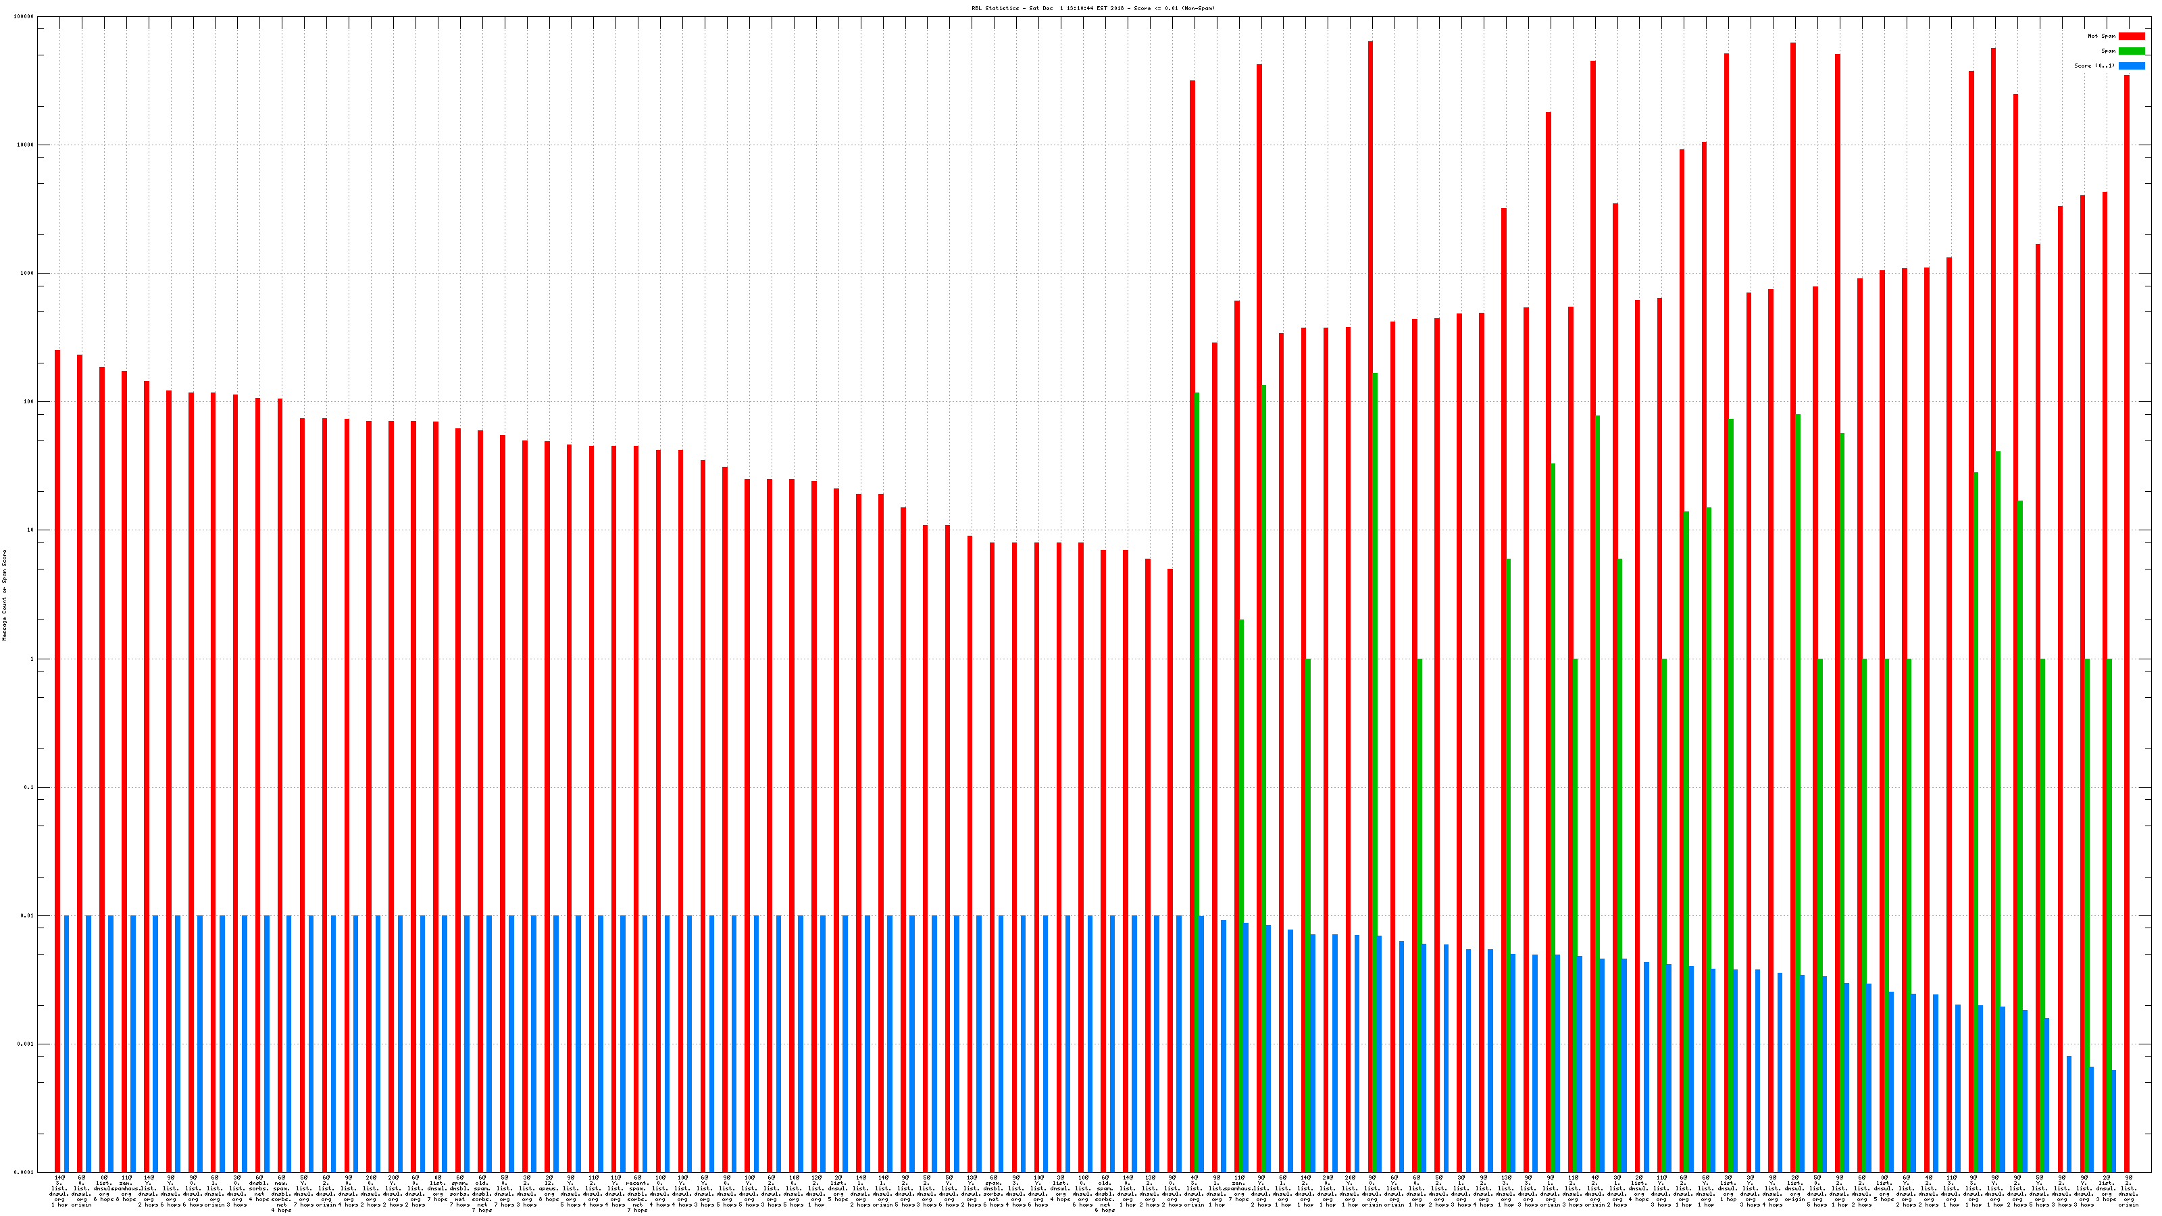2162x1216 pixels.
Task: Click the RBL Statistics chart title
Action: pos(1092,8)
